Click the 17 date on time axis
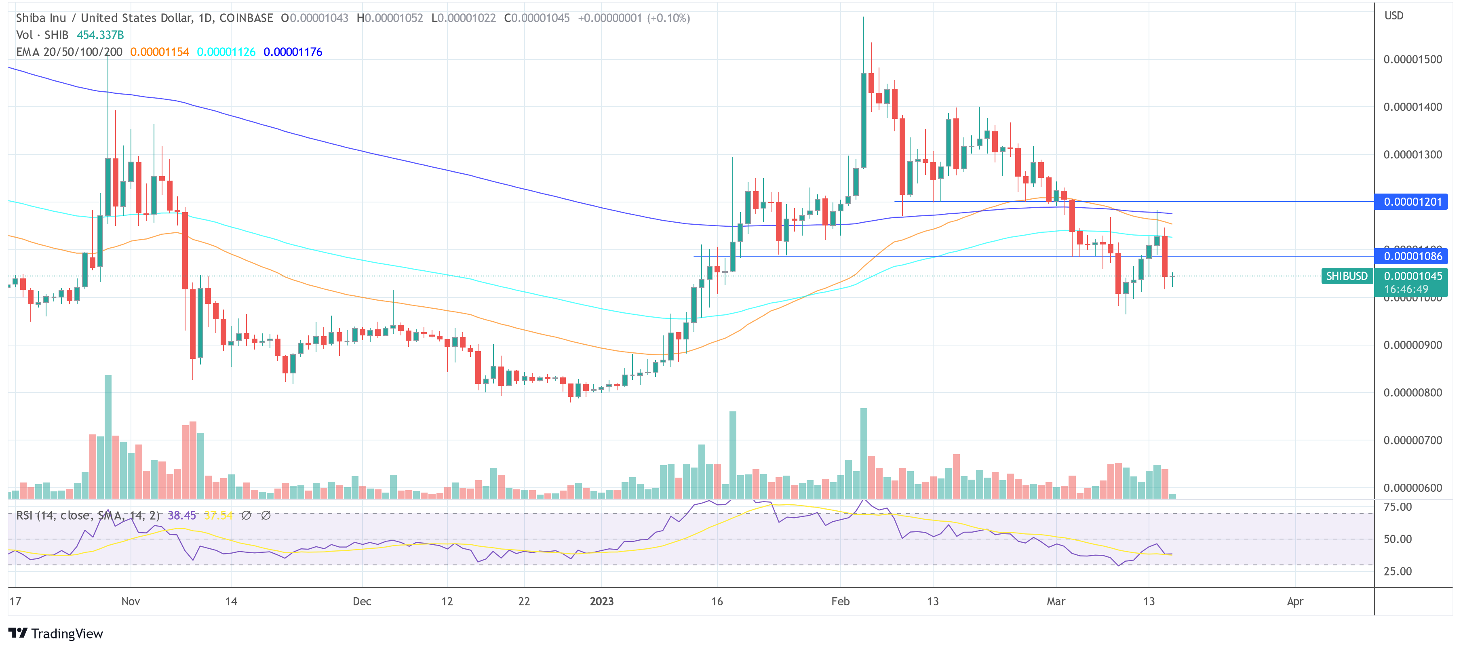This screenshot has height=651, width=1463. click(x=15, y=601)
